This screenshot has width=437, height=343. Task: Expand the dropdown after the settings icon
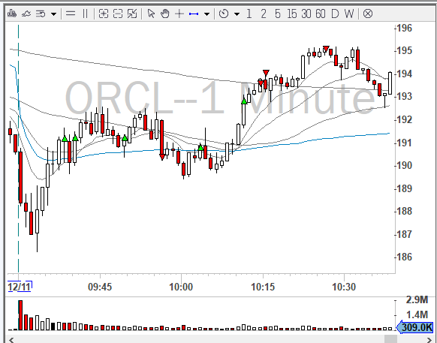[54, 14]
